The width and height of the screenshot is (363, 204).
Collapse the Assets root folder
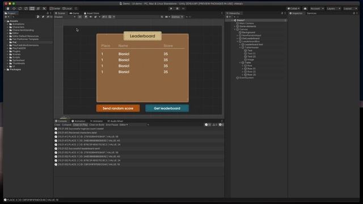5,21
